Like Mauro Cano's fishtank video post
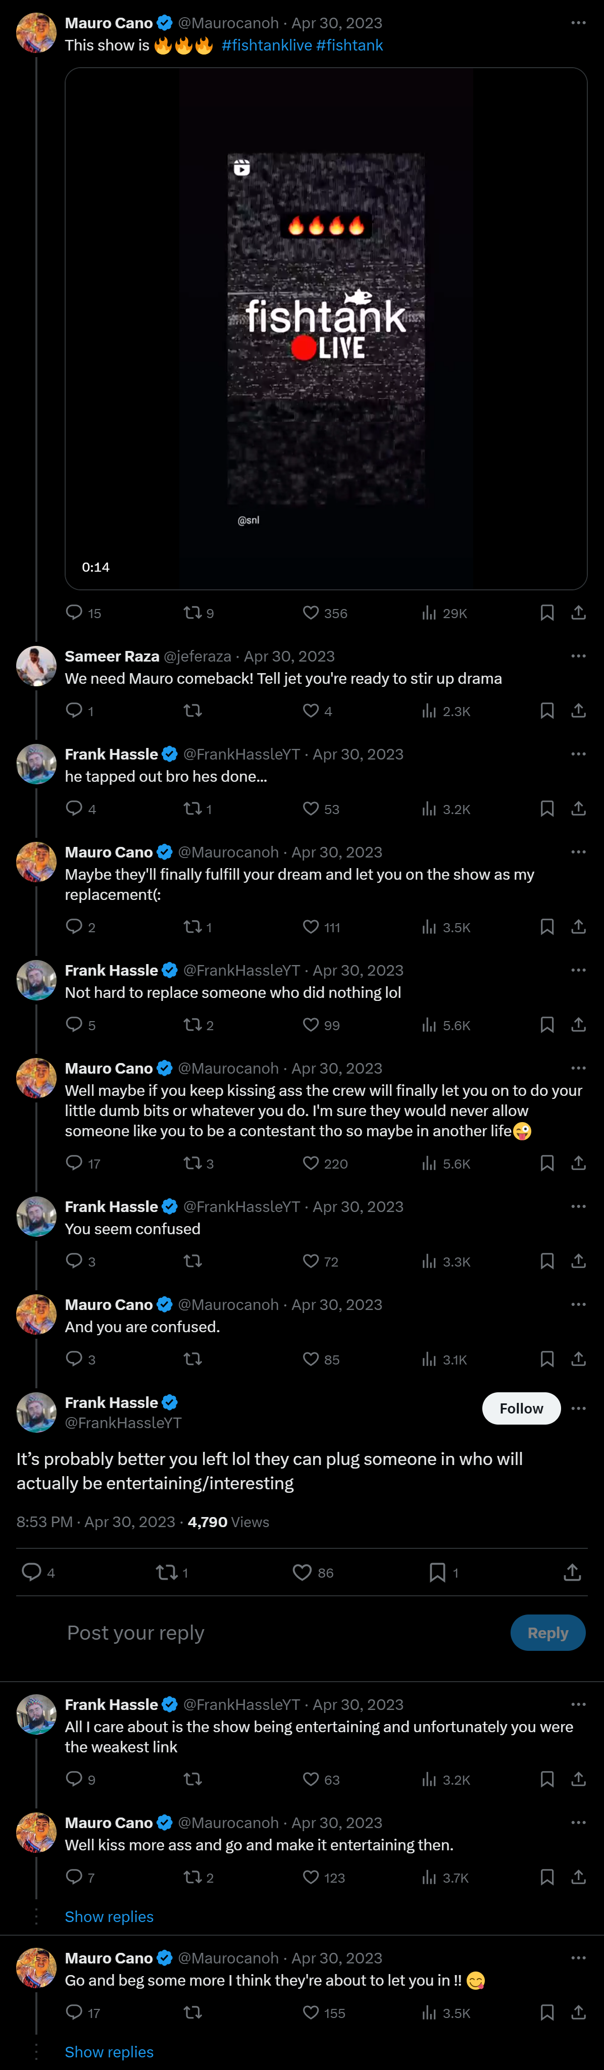The width and height of the screenshot is (604, 2070). pyautogui.click(x=325, y=613)
